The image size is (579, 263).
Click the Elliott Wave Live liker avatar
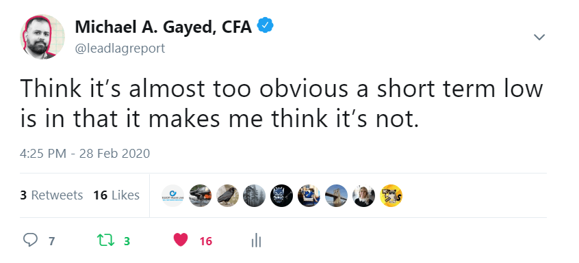[173, 195]
